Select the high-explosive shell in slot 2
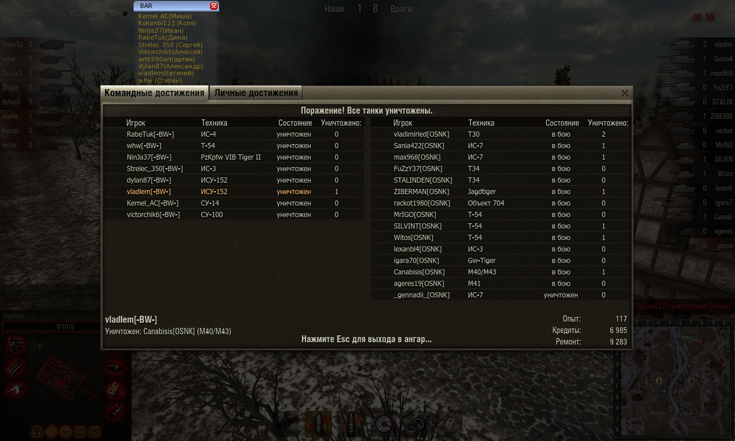This screenshot has height=441, width=735. click(x=318, y=424)
